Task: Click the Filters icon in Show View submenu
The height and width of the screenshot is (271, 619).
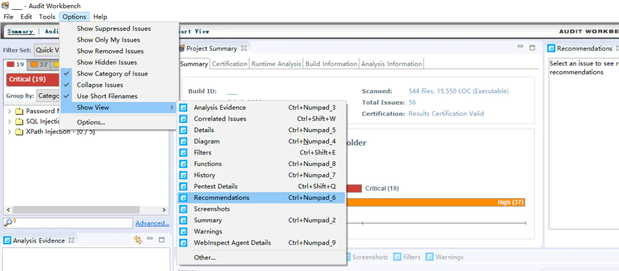Action: [183, 153]
